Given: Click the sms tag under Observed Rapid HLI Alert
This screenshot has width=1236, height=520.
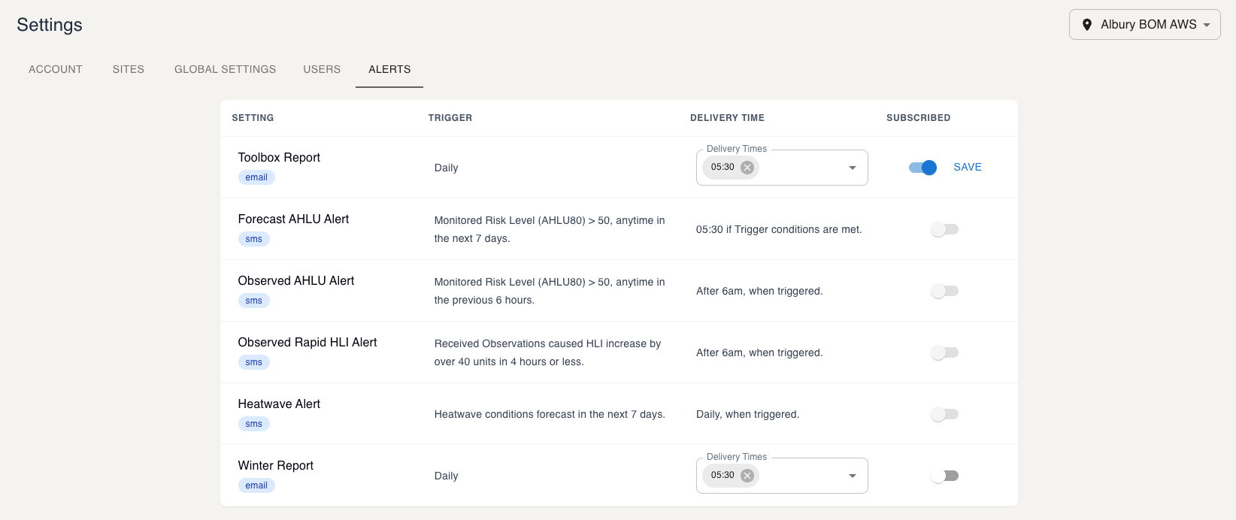Looking at the screenshot, I should (x=254, y=362).
